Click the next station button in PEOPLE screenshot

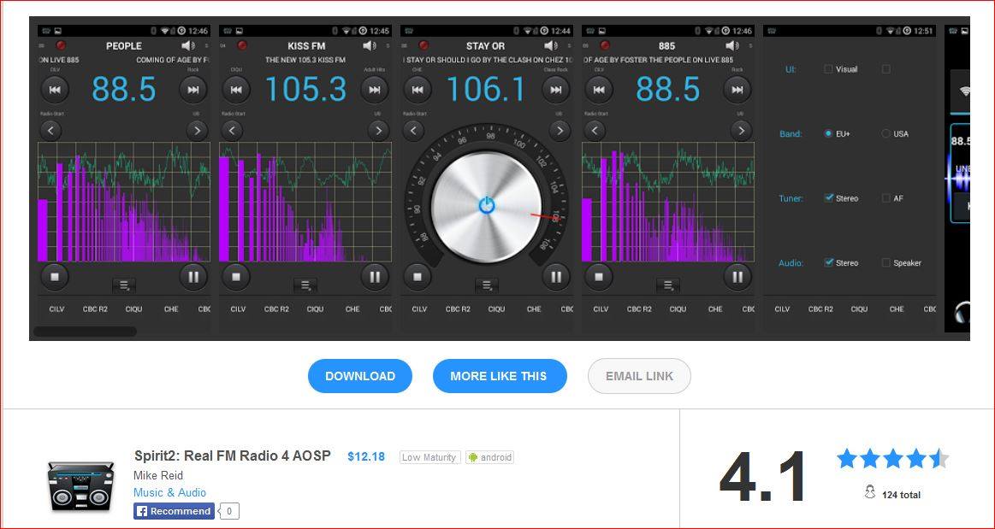[192, 90]
